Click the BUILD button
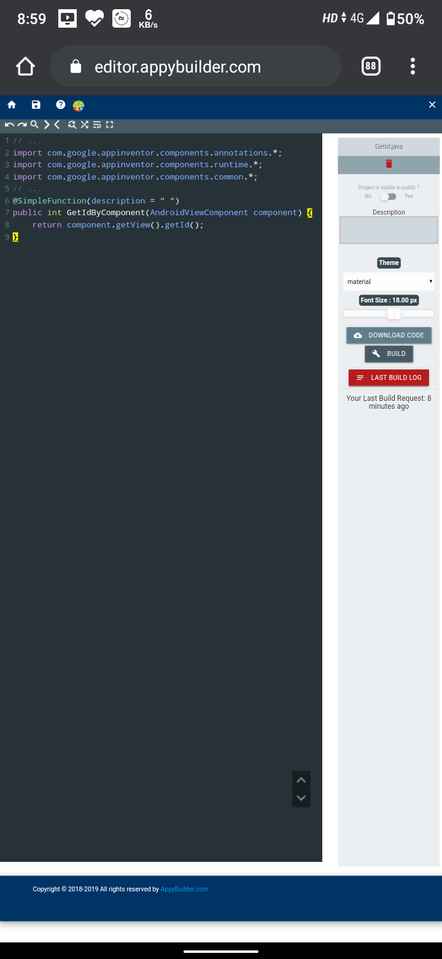 pos(389,353)
